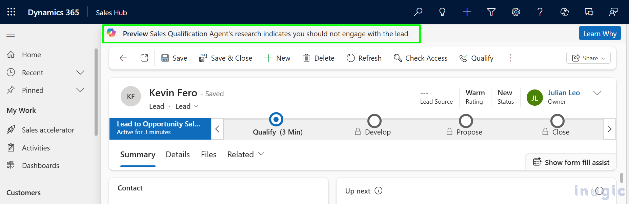Screen dimensions: 629x204
Task: Create a New lead record
Action: pyautogui.click(x=277, y=58)
